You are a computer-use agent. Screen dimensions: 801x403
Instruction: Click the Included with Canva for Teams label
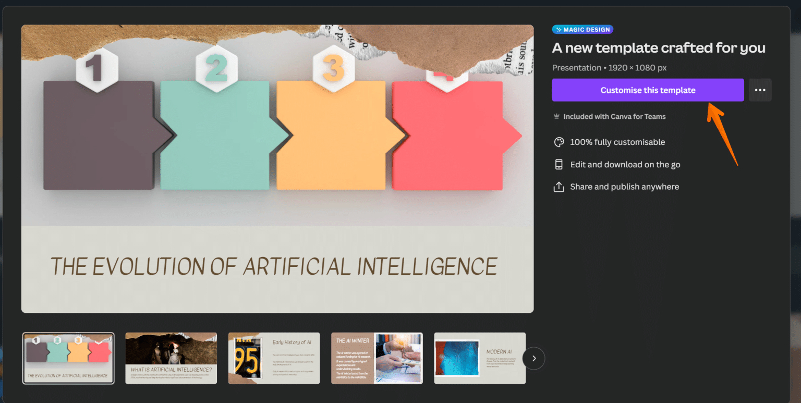[614, 116]
